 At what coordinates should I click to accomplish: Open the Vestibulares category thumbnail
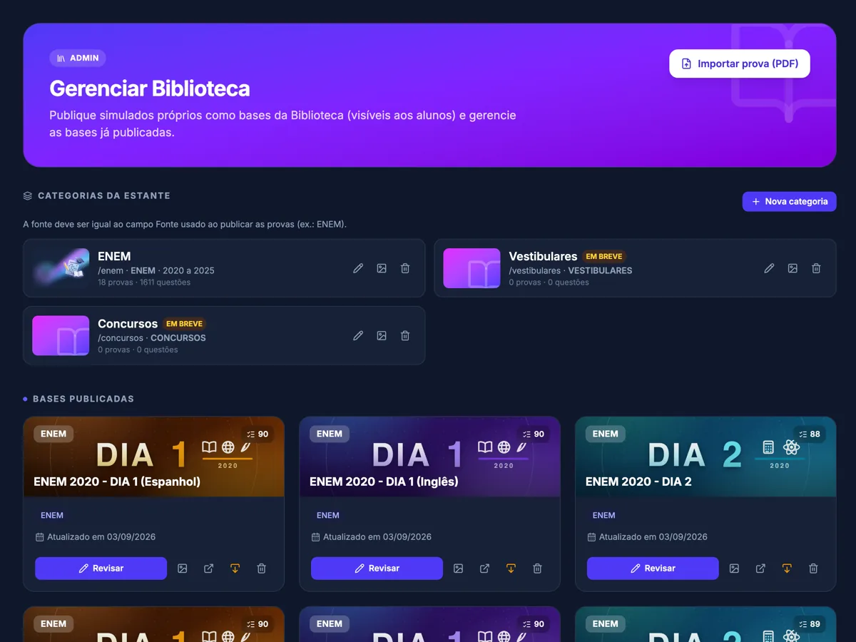coord(472,268)
